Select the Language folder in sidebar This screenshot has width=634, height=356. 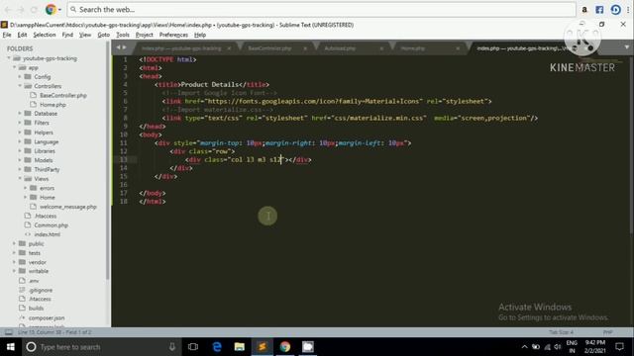(47, 141)
